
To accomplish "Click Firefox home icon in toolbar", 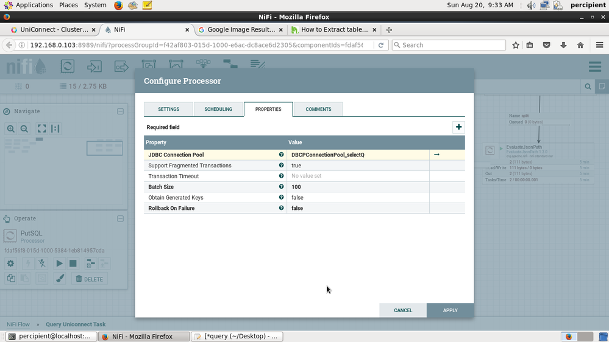I will pos(580,45).
